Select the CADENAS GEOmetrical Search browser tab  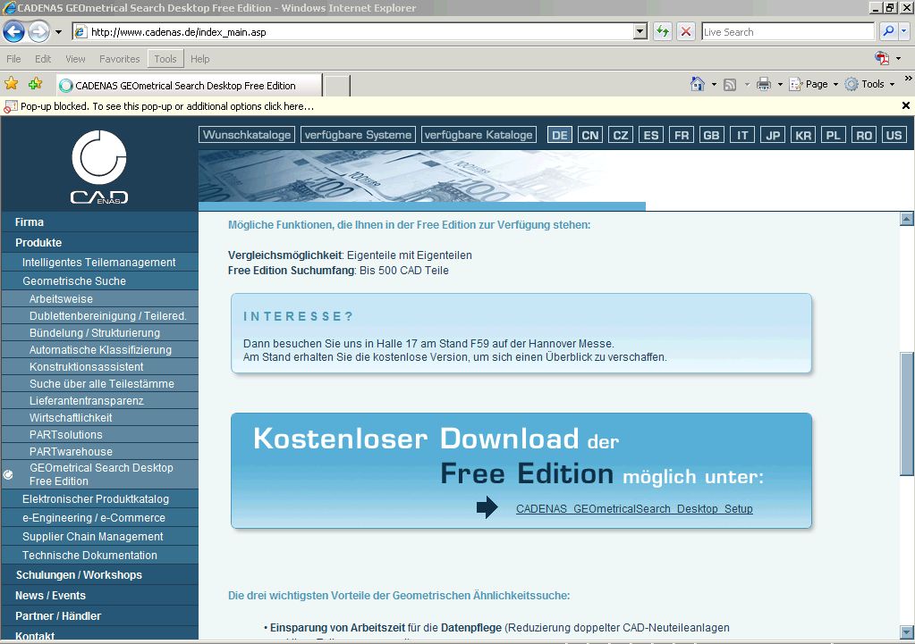[x=189, y=85]
